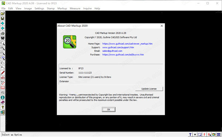Click the purple book icon
Viewport: 222px width, 137px height.
(x=3, y=102)
